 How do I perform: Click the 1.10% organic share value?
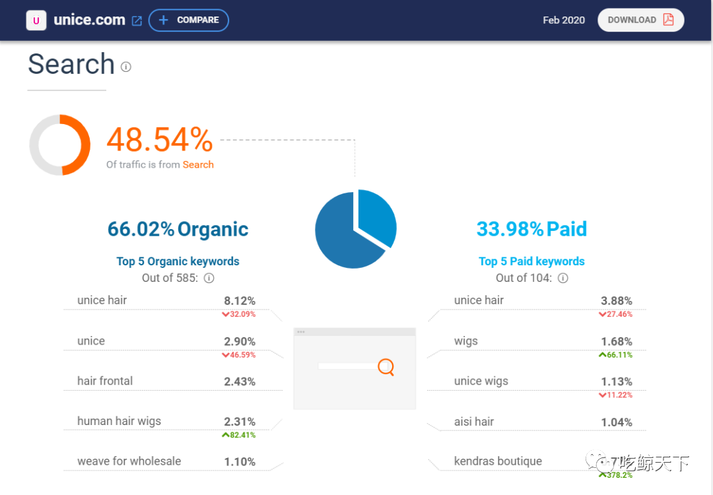click(240, 462)
